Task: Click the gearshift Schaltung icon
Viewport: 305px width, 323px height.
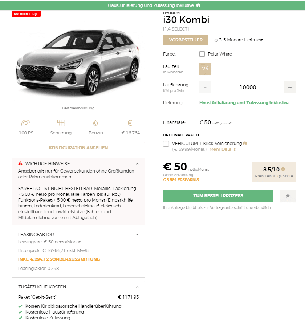Action: point(61,123)
